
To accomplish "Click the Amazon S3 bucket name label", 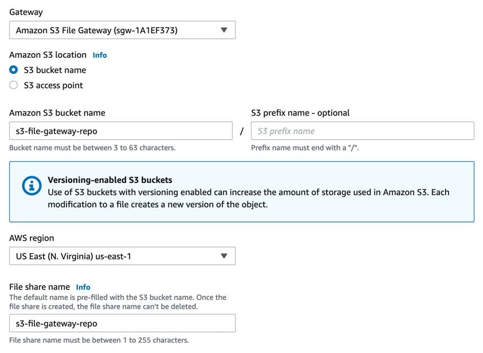I will [57, 113].
